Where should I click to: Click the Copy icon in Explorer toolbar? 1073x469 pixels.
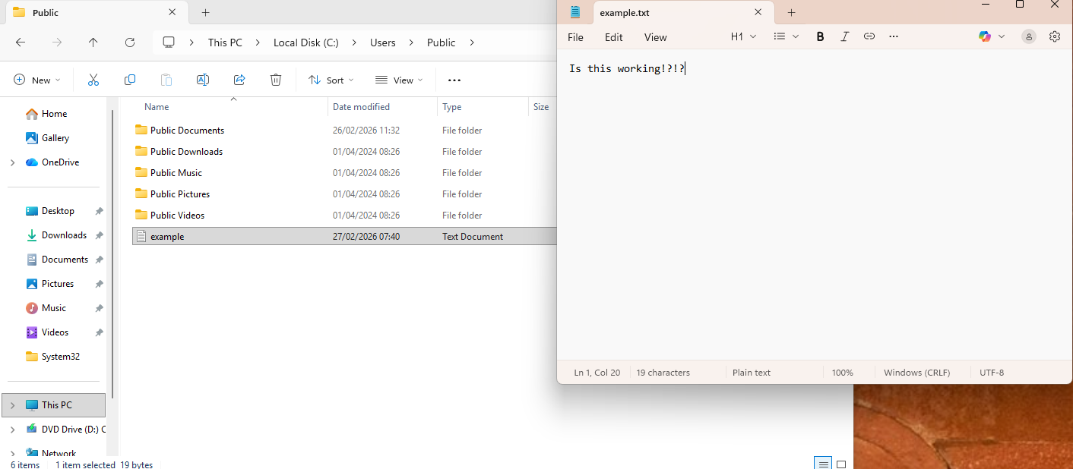(x=130, y=80)
